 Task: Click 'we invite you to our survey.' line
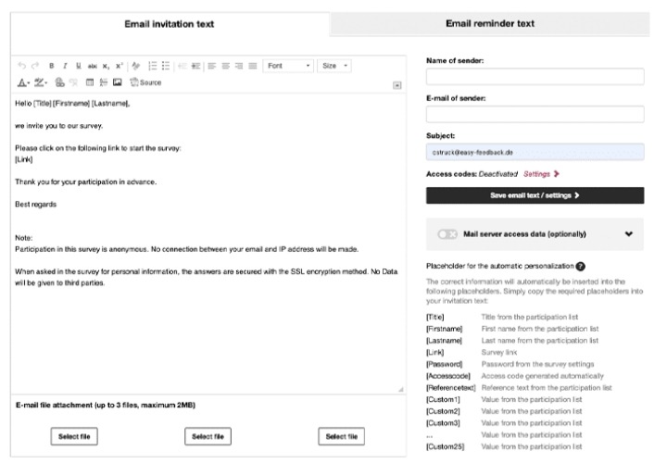tap(59, 126)
